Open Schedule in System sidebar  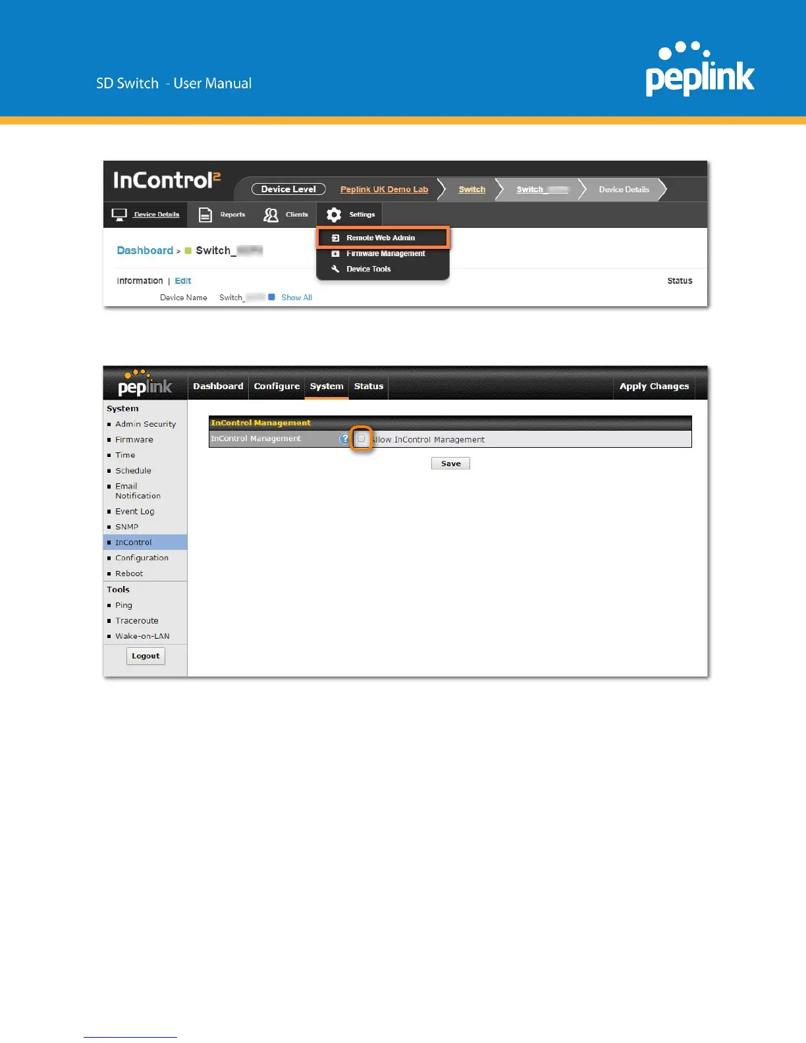[x=134, y=471]
